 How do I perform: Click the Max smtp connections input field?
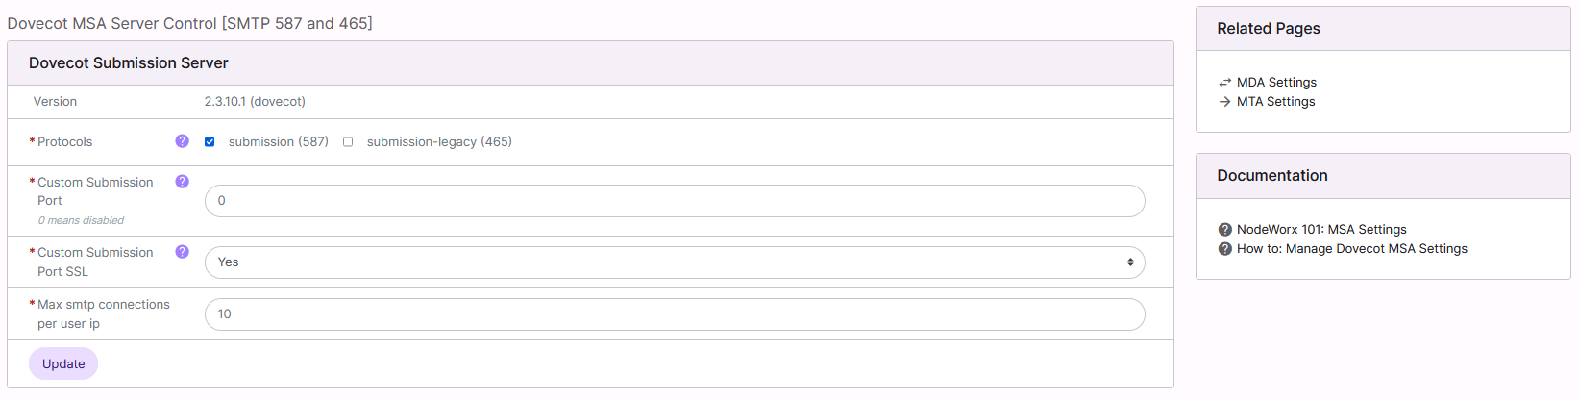[674, 314]
